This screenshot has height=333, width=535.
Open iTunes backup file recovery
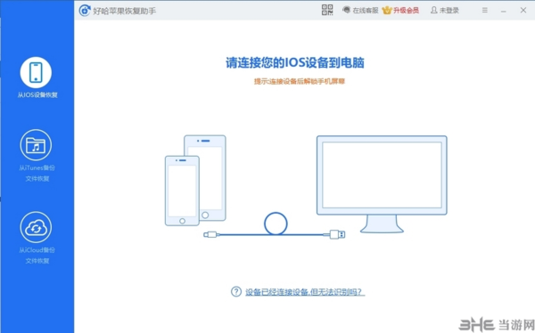click(x=36, y=145)
